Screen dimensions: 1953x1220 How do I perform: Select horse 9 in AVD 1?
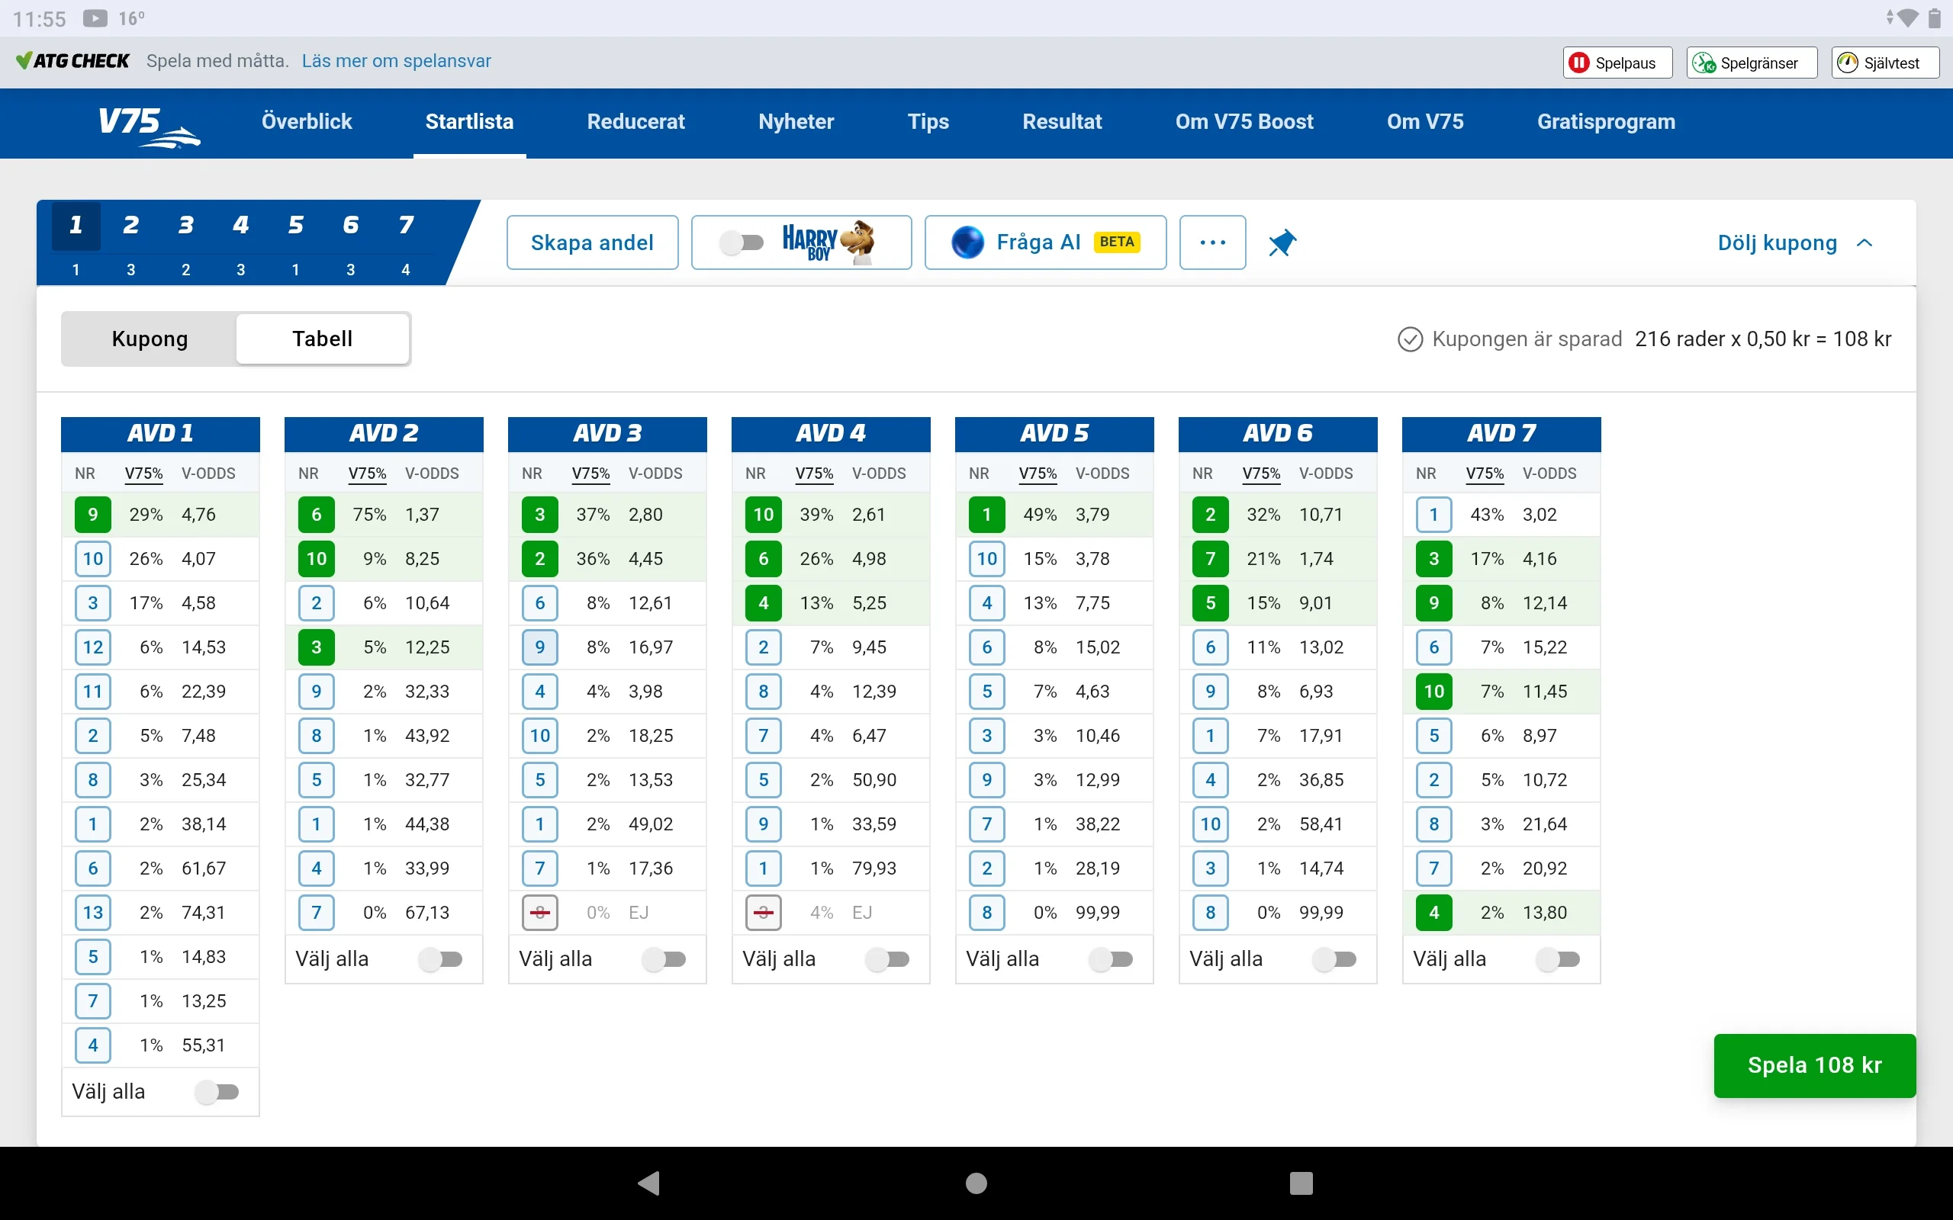tap(92, 514)
